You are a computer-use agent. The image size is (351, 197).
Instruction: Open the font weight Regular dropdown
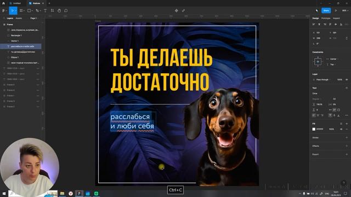(317, 99)
